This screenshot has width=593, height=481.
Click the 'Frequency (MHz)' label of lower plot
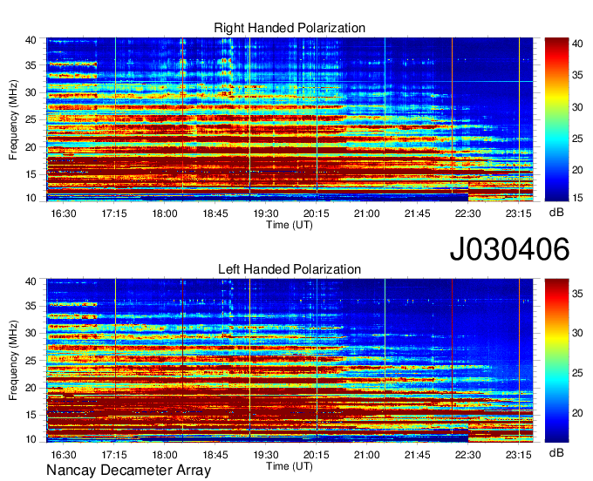[13, 361]
